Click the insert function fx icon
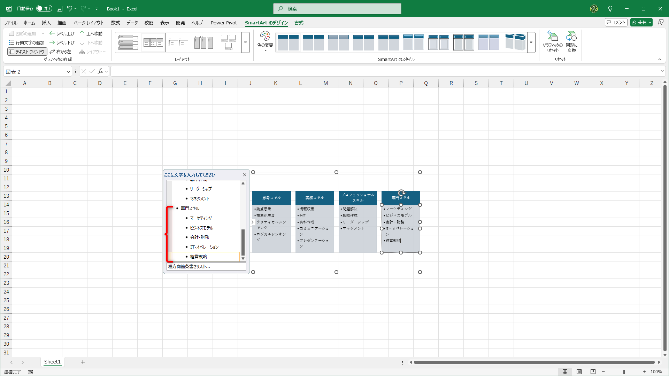 [x=100, y=71]
